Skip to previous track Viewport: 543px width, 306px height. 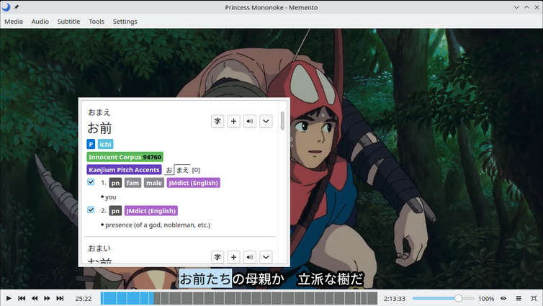pos(22,298)
